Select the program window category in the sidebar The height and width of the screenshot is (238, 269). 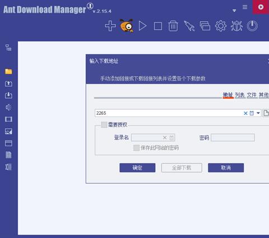(x=8, y=143)
